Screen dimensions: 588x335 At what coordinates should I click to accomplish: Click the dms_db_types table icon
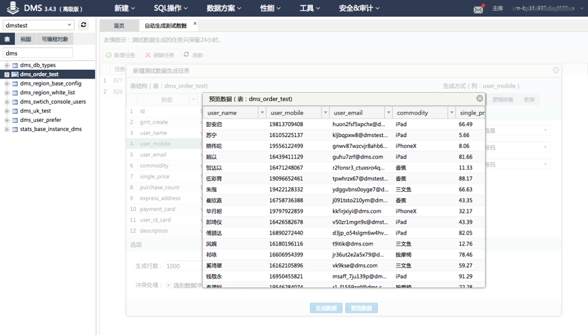coord(15,65)
